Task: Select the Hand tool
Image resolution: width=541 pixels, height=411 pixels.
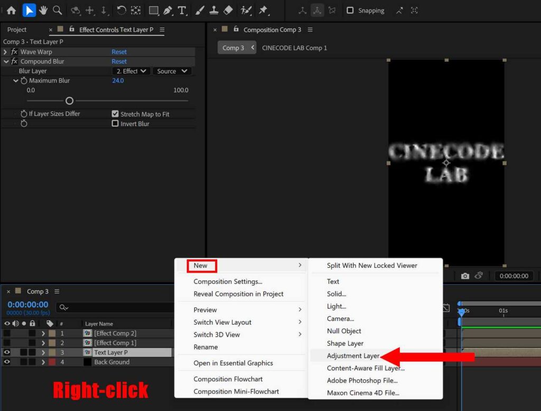Action: [43, 11]
